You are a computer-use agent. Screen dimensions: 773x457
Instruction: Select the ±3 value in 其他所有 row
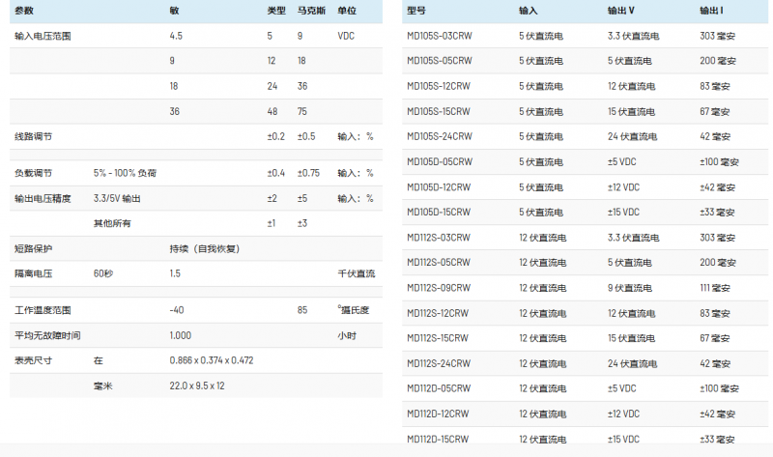[x=302, y=223]
